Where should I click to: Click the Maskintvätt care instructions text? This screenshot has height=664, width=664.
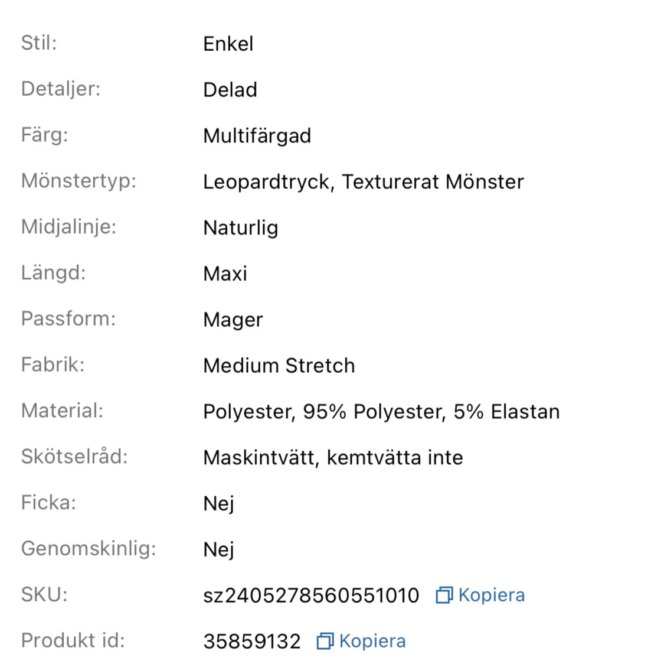[x=261, y=458]
